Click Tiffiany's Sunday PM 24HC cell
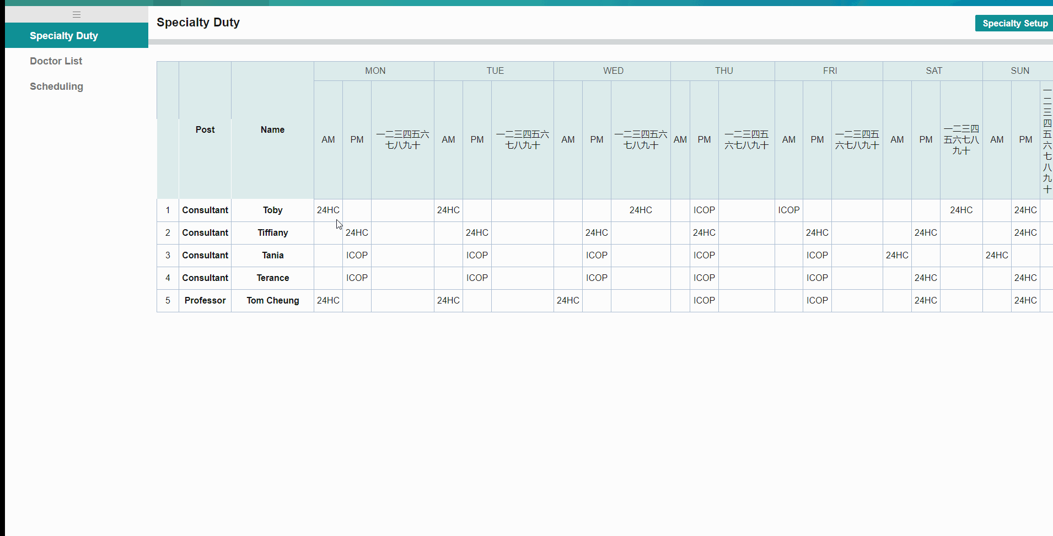Screen dimensions: 1053x536 (1025, 233)
